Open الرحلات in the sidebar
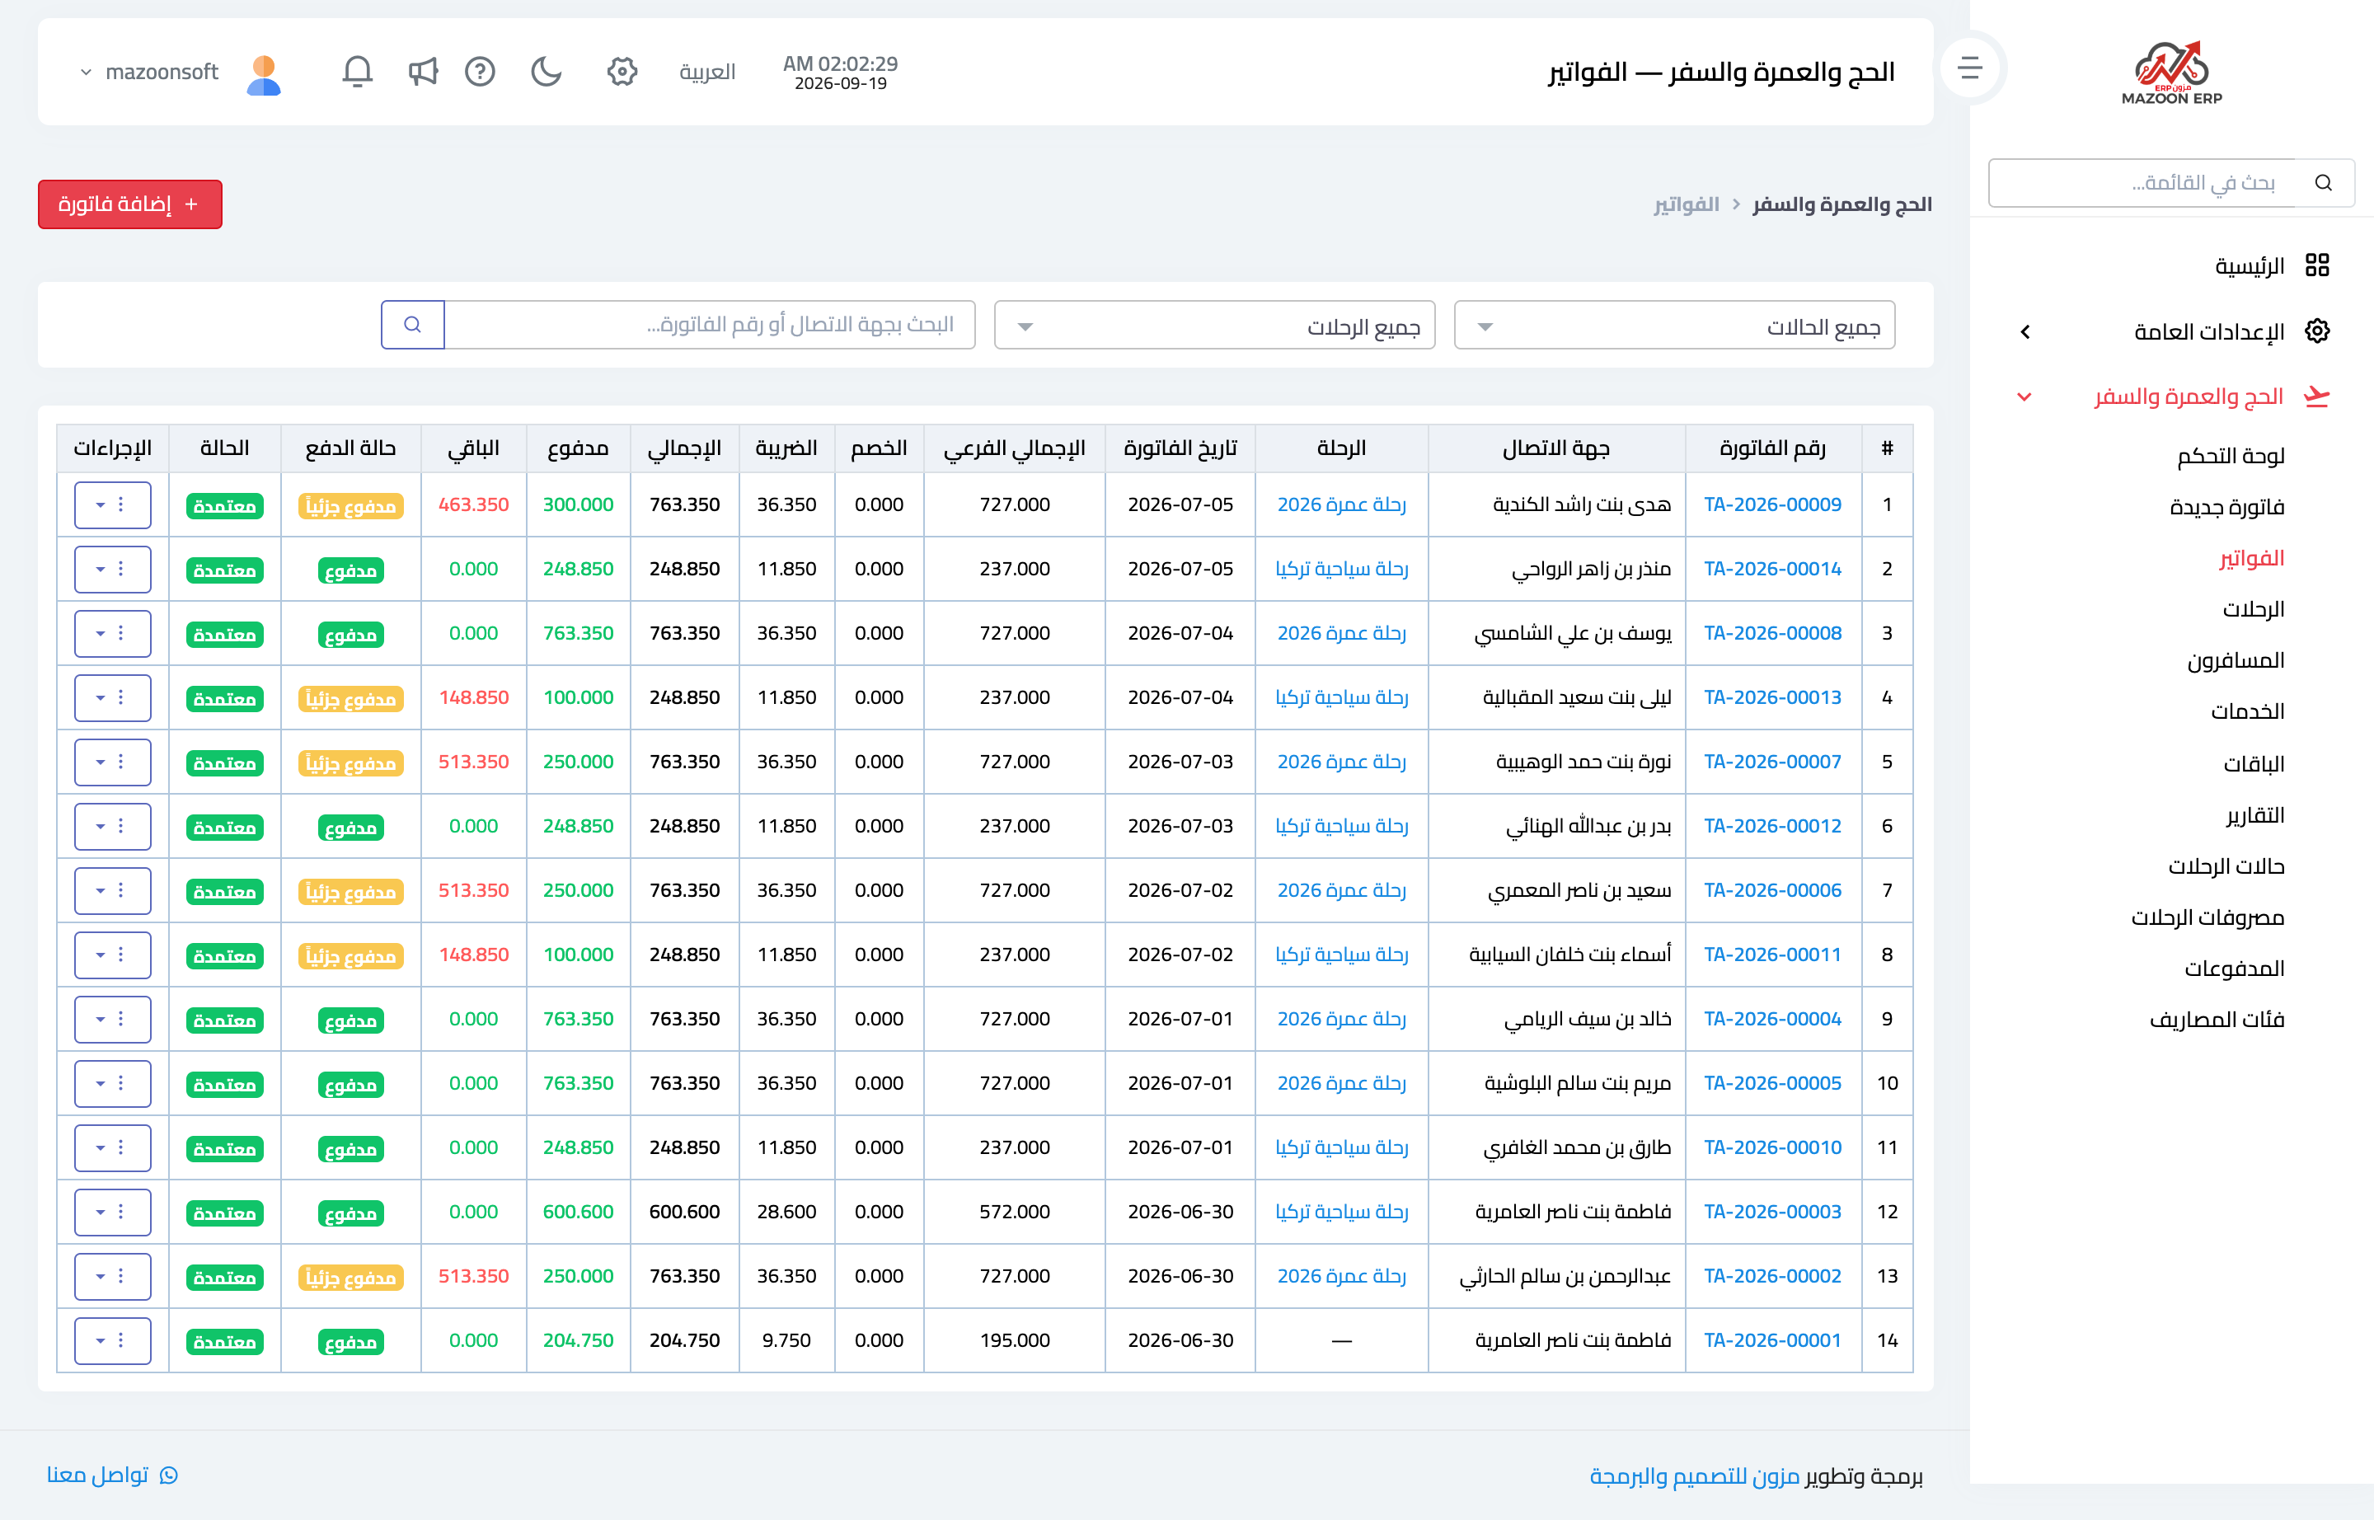Image resolution: width=2374 pixels, height=1520 pixels. coord(2254,609)
